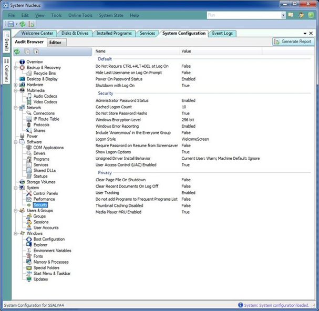Expand the Hardware tree node
319x311 pixels.
[16, 85]
